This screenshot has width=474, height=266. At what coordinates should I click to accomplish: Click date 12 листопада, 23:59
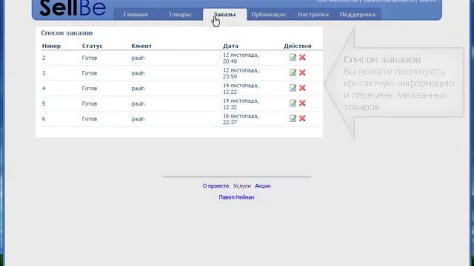coord(241,73)
